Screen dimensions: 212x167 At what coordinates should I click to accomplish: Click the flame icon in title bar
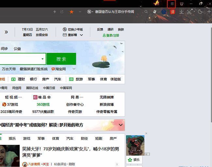157,3
